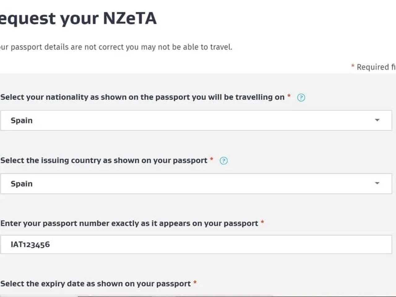Click the passport number input showing IAT123456
Viewport: 396px width, 297px height.
click(x=124, y=244)
